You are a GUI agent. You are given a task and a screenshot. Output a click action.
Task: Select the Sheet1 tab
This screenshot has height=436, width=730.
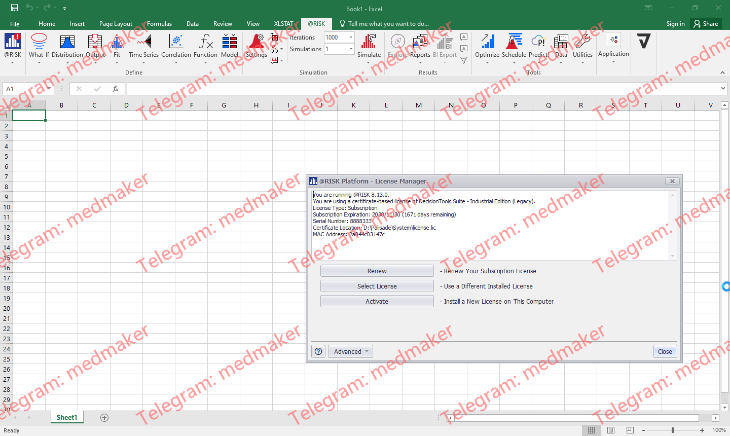point(67,417)
